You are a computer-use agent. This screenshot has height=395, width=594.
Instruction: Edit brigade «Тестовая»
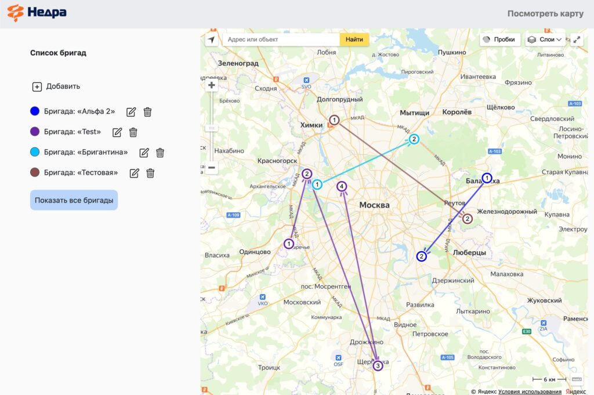pyautogui.click(x=134, y=173)
